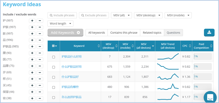Click the Add Keywords button

coord(65,33)
